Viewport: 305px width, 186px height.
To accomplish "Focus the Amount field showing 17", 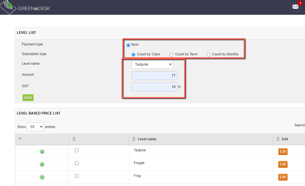I will 155,76.
